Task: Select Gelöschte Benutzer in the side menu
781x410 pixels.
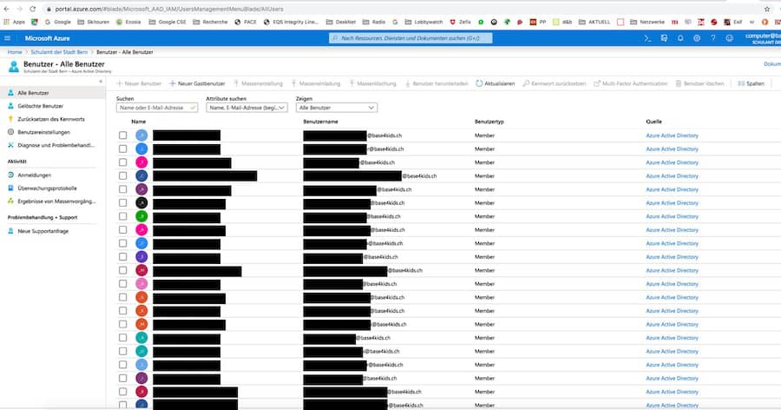Action: pos(40,106)
